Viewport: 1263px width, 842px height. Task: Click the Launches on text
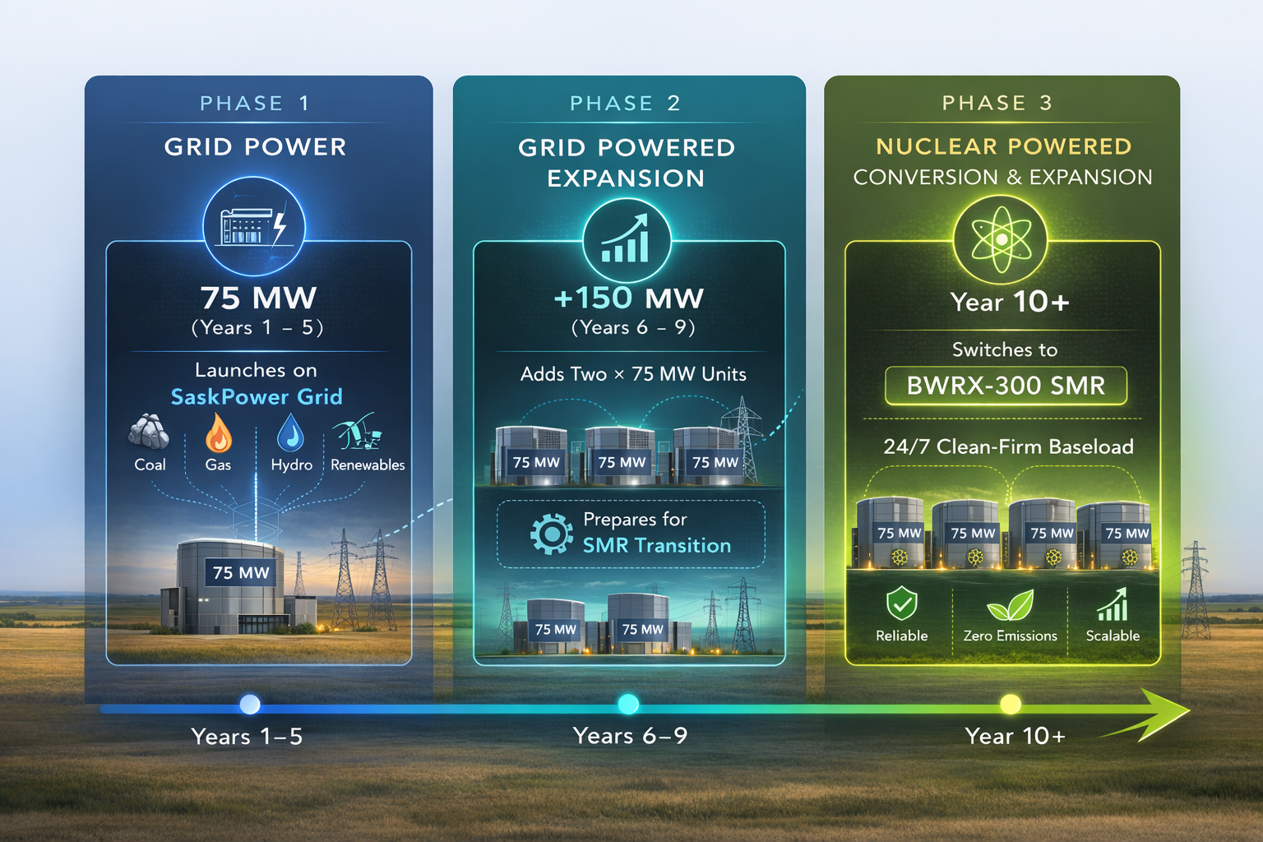tap(256, 370)
